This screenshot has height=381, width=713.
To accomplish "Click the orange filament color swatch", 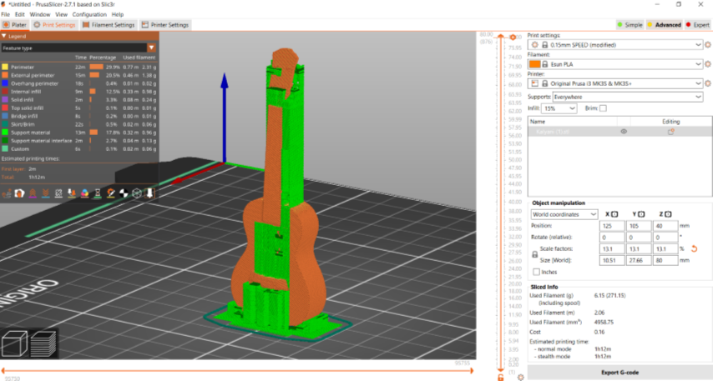I will coord(534,64).
